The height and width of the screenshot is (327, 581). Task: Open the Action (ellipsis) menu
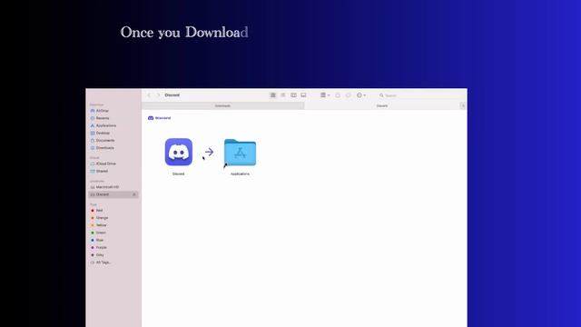point(361,95)
